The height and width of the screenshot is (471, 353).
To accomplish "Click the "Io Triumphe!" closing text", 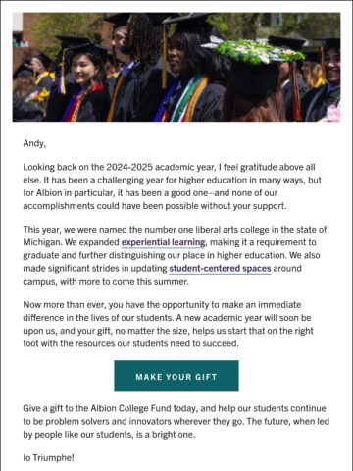I will [x=48, y=457].
